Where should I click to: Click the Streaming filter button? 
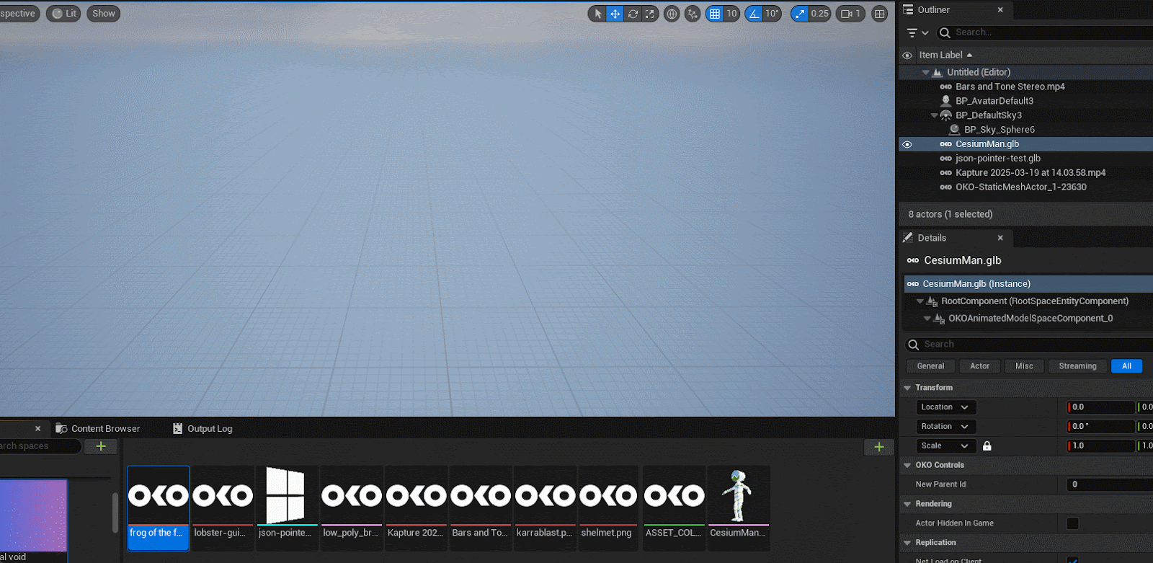coord(1077,366)
